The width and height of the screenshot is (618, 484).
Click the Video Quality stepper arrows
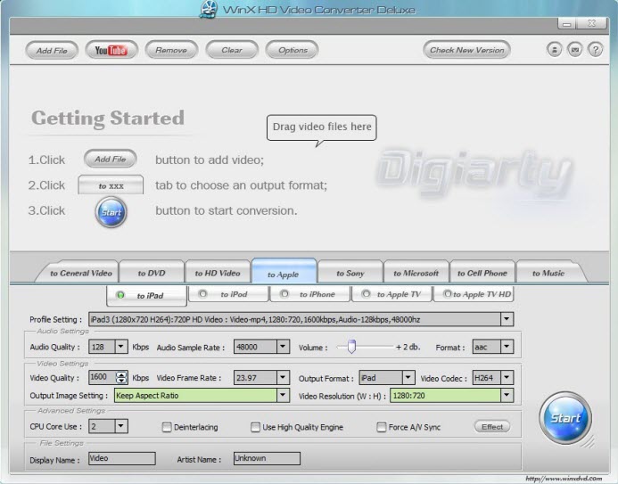coord(121,377)
